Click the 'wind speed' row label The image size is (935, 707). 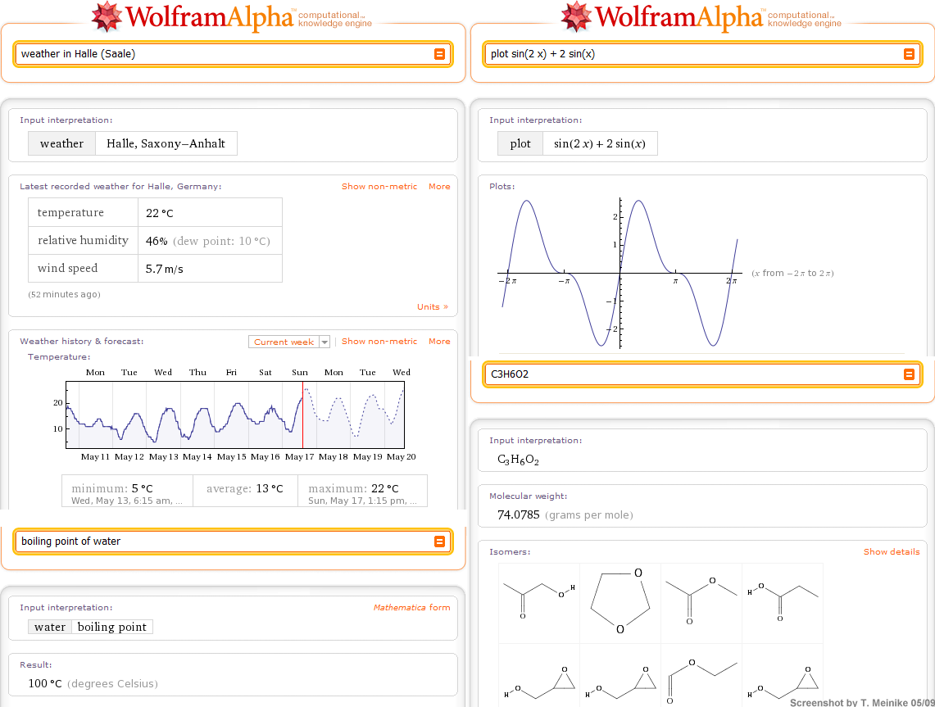(x=67, y=268)
